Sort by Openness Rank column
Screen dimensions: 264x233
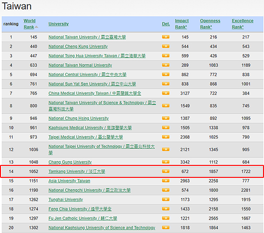(x=210, y=24)
